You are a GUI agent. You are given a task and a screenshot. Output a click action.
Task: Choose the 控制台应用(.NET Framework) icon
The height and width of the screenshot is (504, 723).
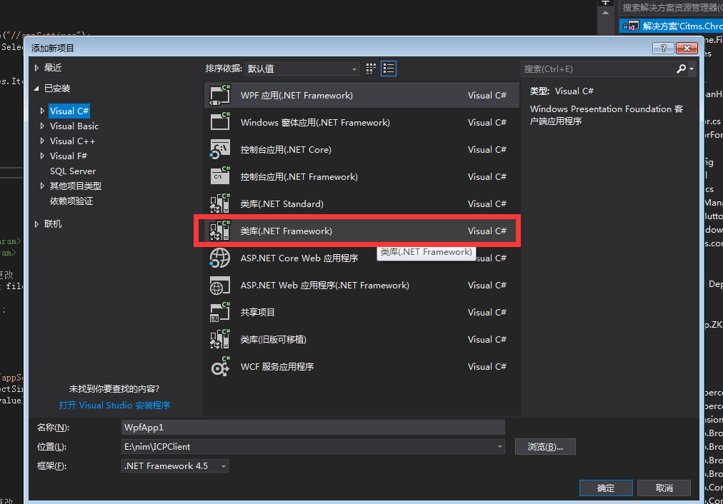tap(220, 176)
